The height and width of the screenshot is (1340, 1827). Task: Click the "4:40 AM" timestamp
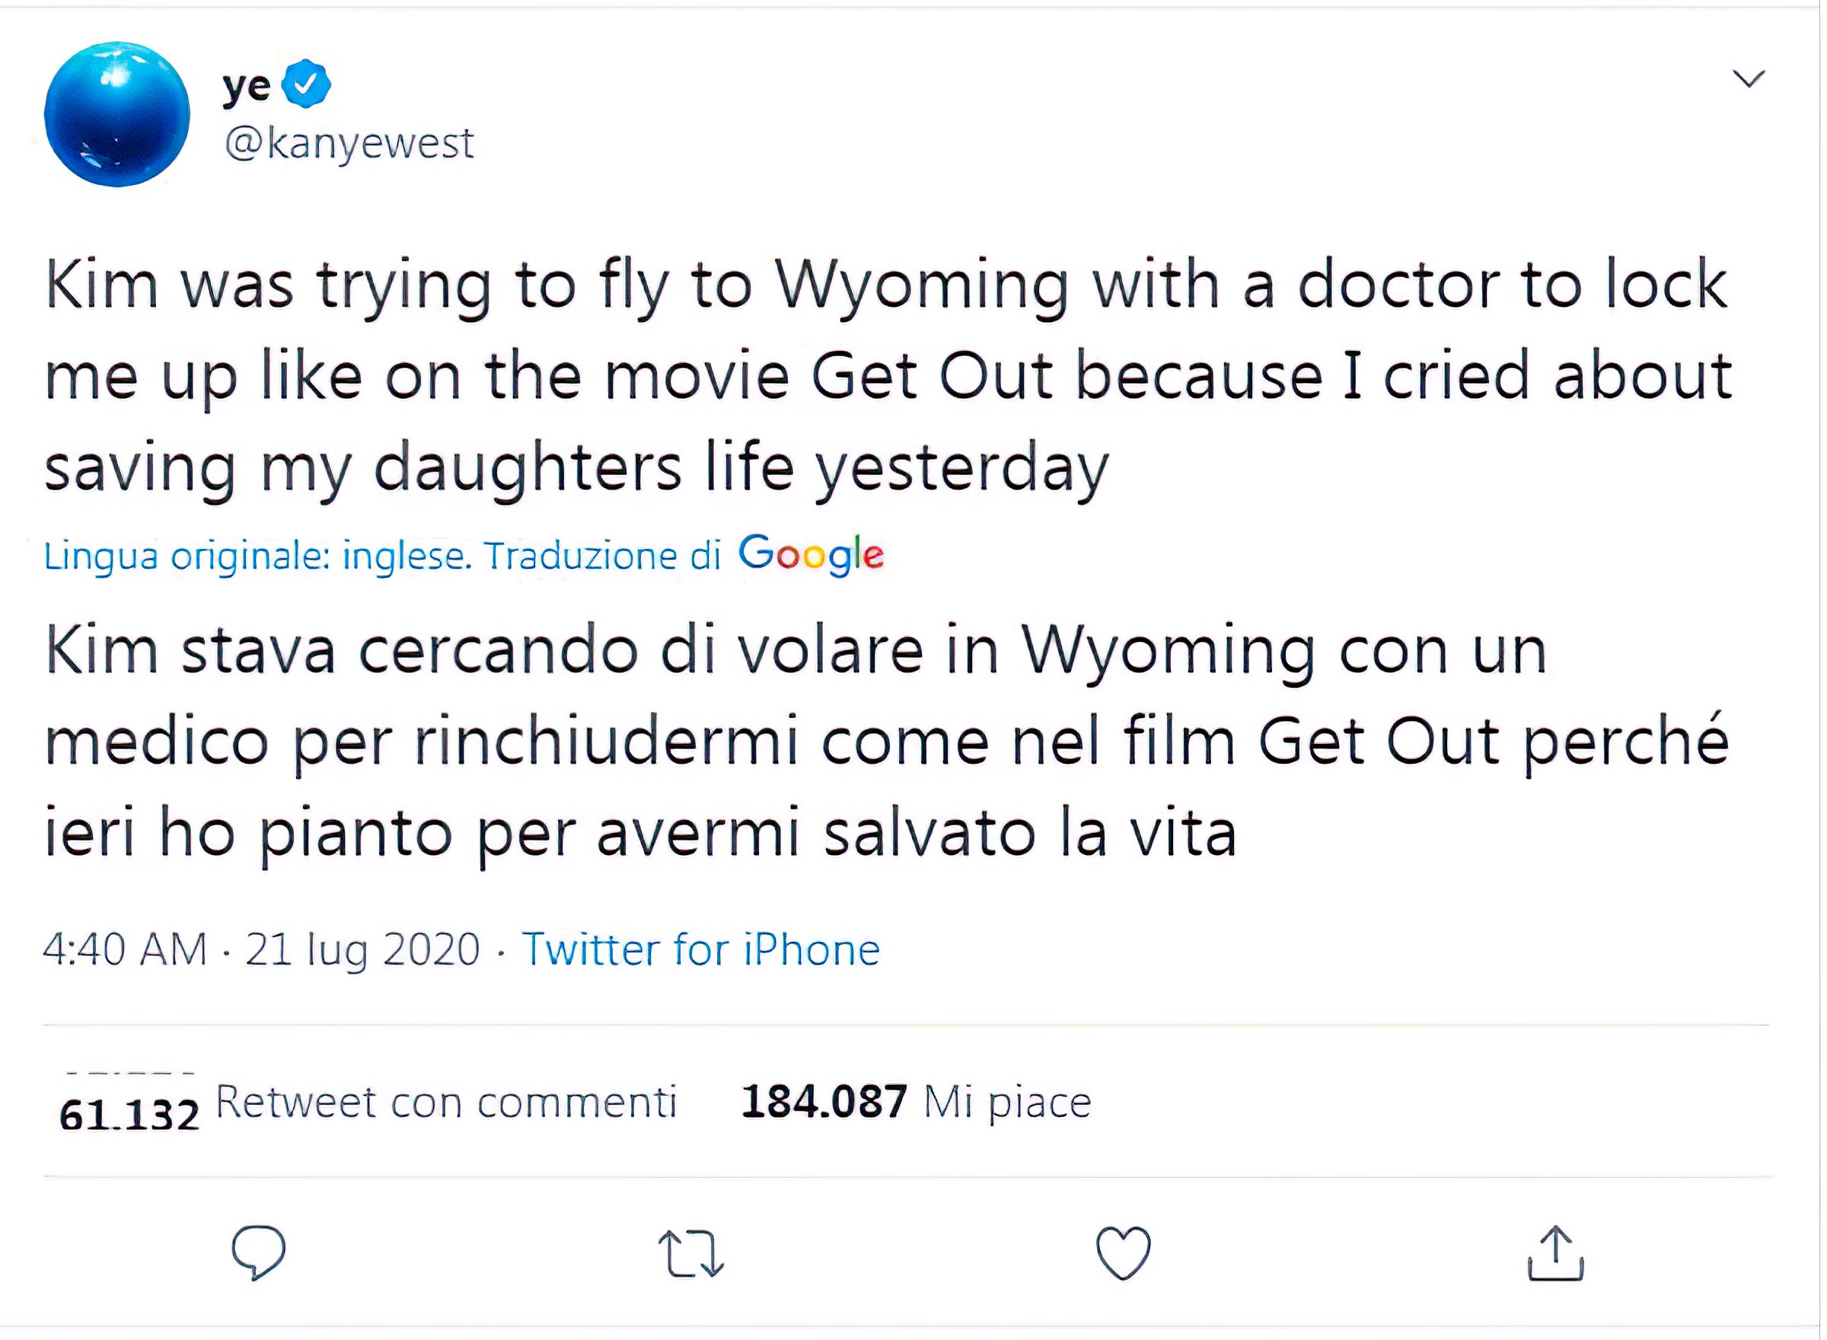(125, 949)
